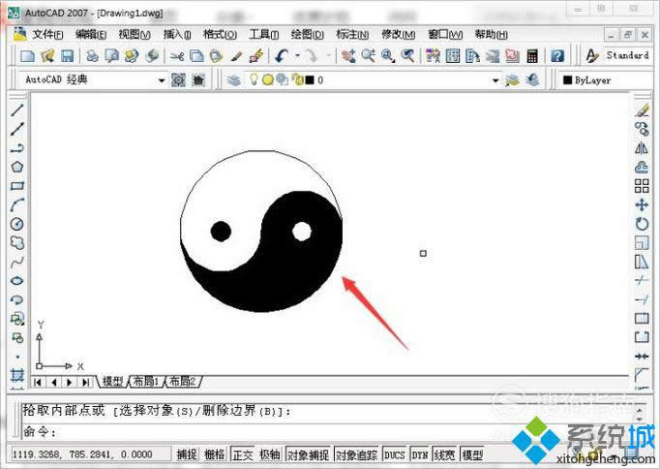The image size is (660, 469).
Task: Select the Line draw tool
Action: tap(16, 109)
